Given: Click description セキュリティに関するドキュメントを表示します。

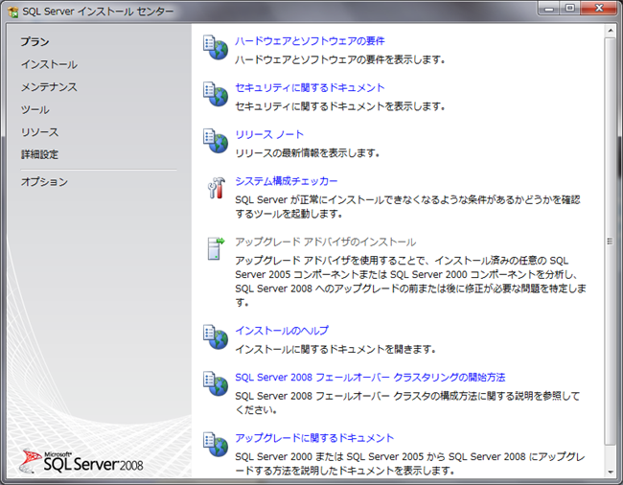Looking at the screenshot, I should point(339,106).
